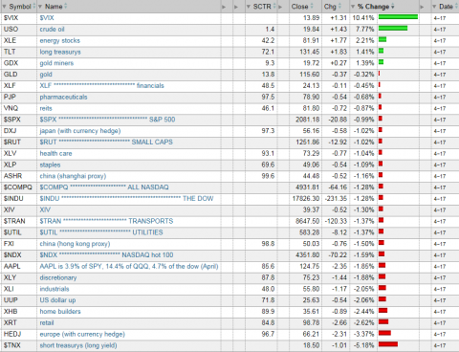Select the +1.77 Chg value for XLE
The width and height of the screenshot is (459, 352).
point(339,41)
